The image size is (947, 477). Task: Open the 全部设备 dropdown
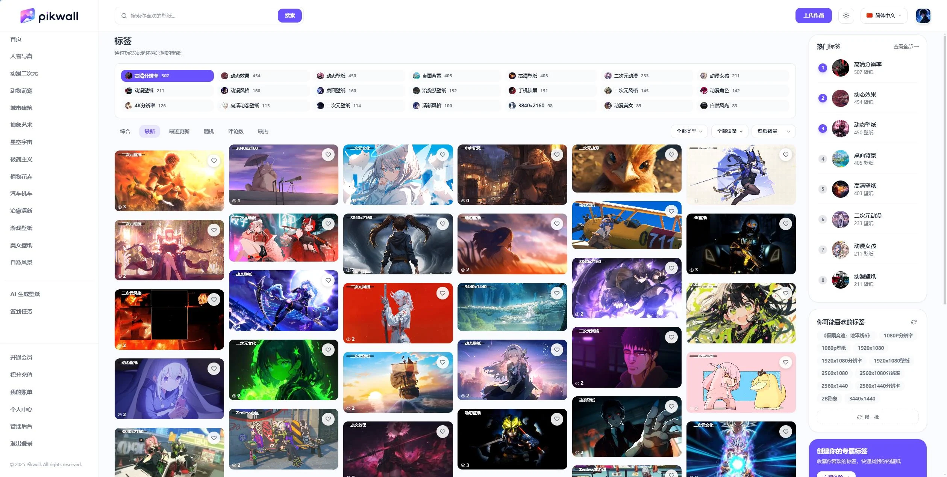[730, 131]
